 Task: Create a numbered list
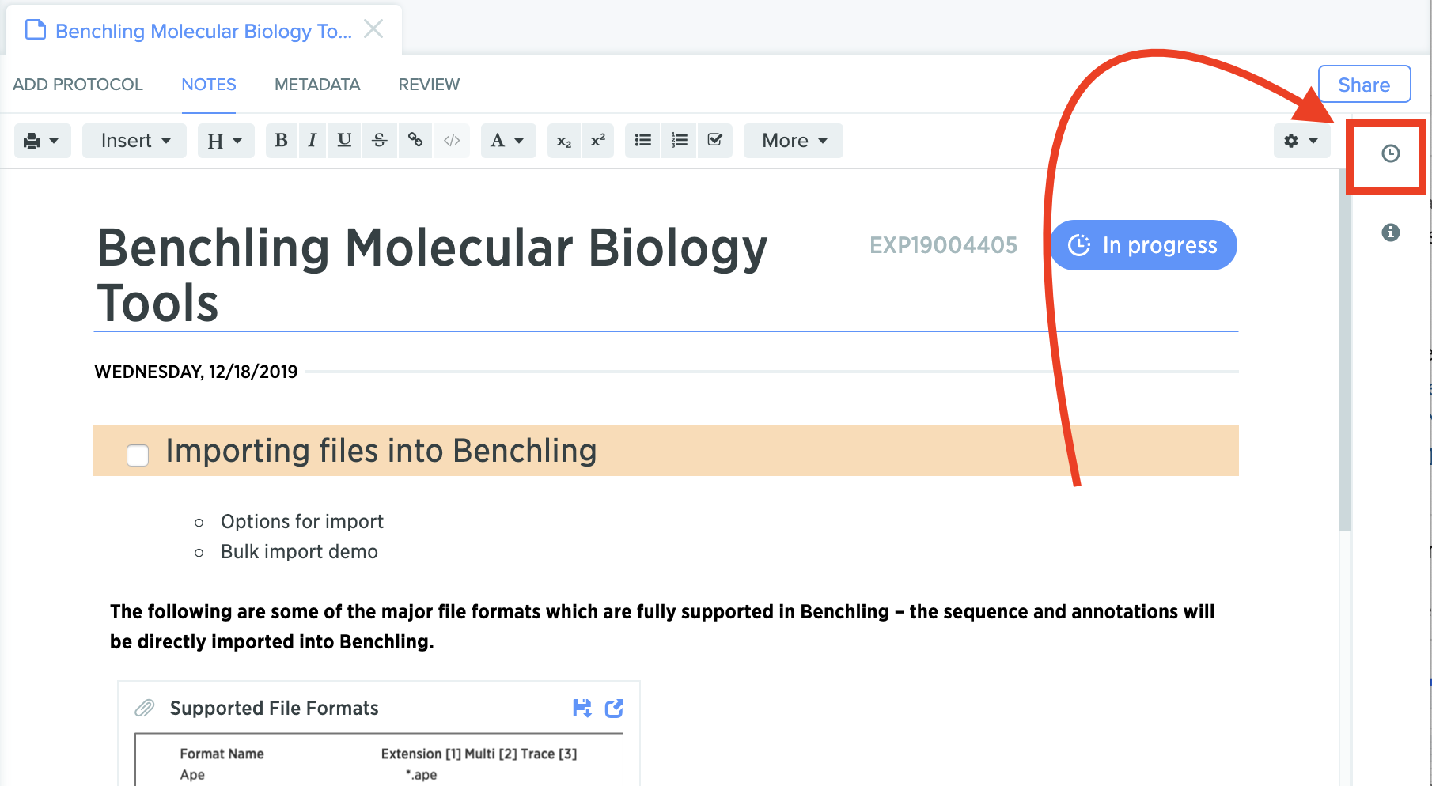(680, 141)
